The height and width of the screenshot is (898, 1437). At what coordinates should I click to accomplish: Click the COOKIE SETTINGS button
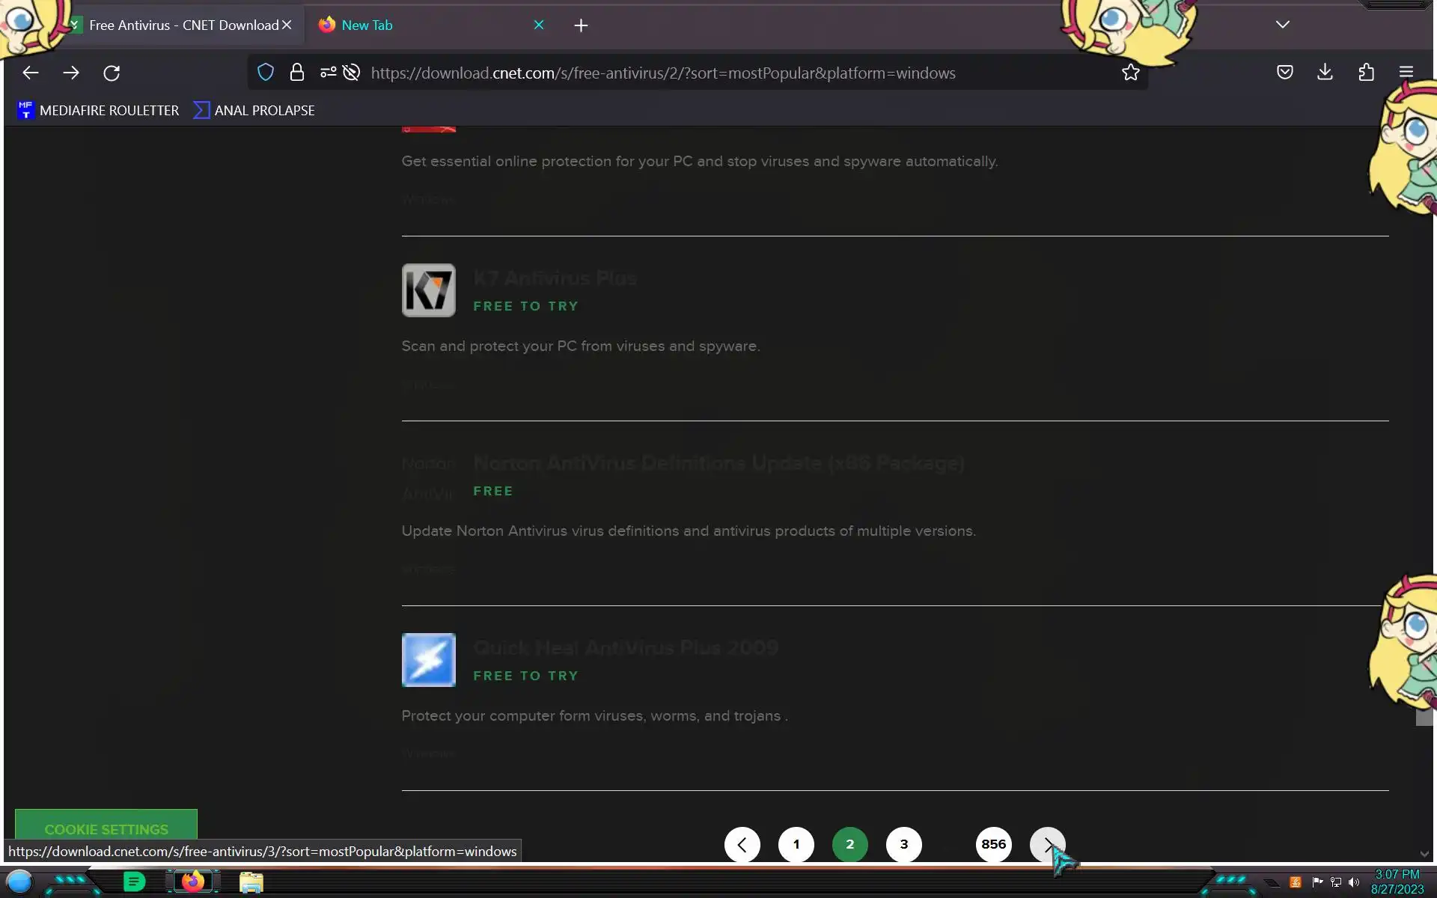(x=106, y=828)
